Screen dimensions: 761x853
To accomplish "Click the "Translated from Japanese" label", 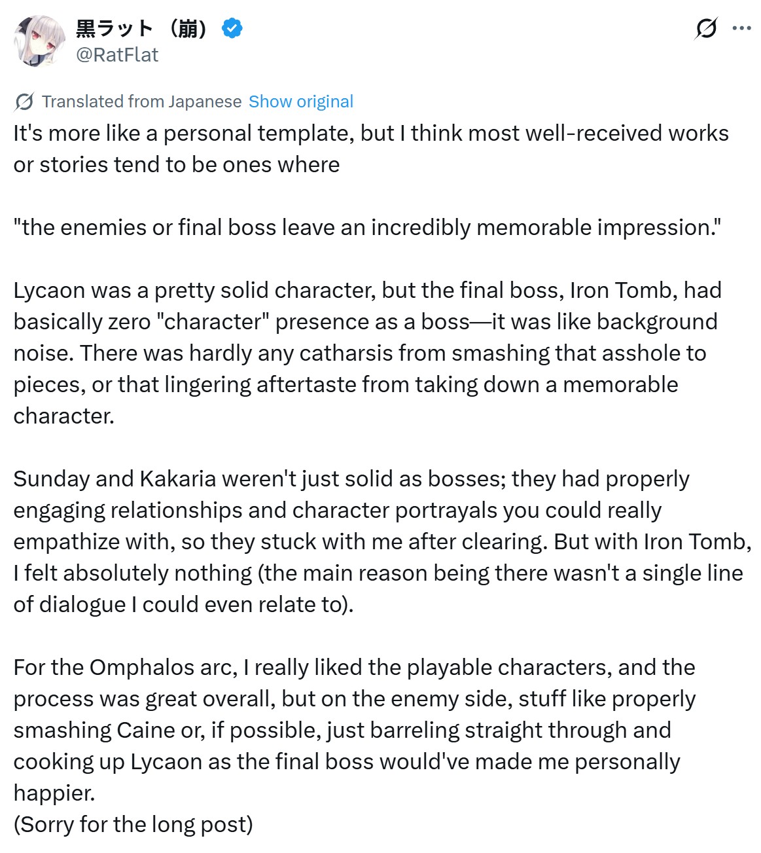I will [x=141, y=101].
